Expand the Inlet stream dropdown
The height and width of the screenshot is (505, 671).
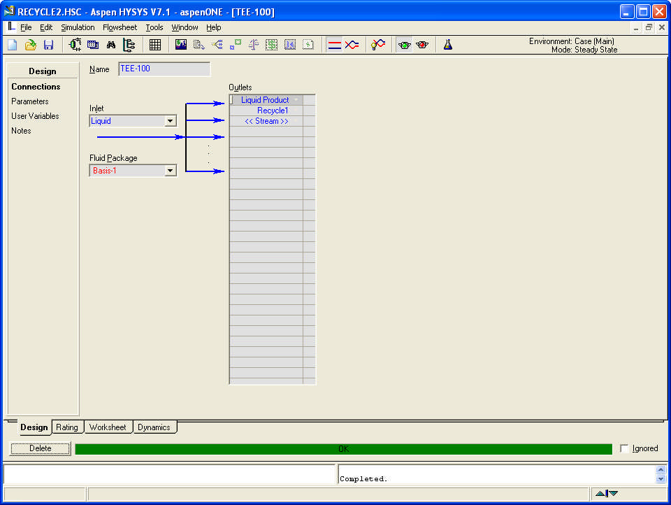click(x=170, y=121)
